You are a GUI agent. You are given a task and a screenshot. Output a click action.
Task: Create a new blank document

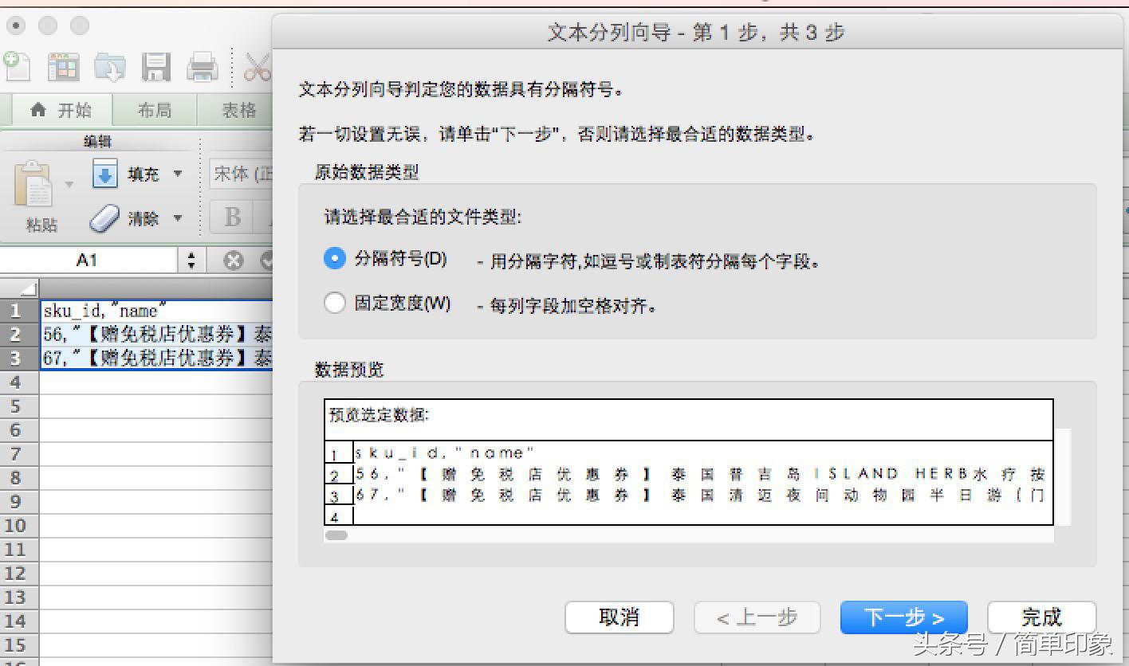[x=16, y=66]
